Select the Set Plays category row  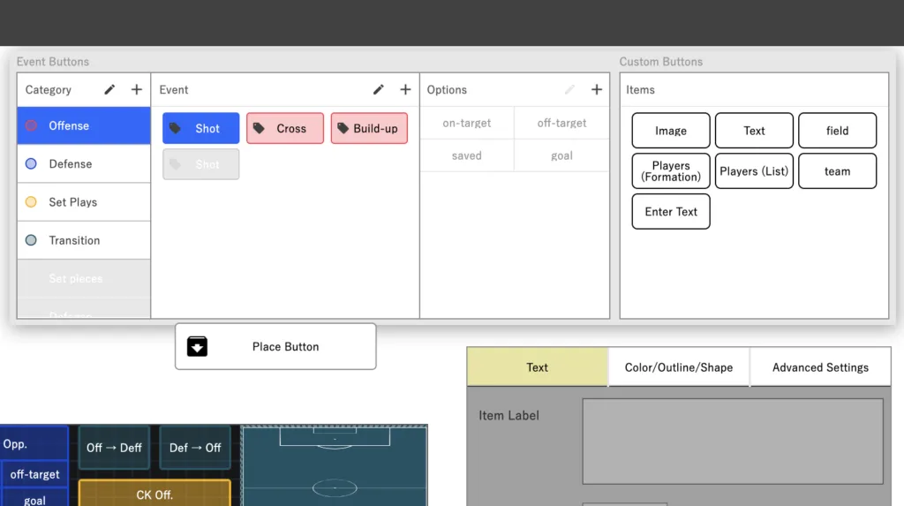coord(84,202)
